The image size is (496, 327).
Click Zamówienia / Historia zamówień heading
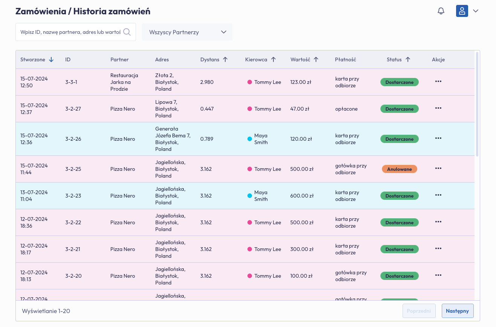pyautogui.click(x=83, y=11)
